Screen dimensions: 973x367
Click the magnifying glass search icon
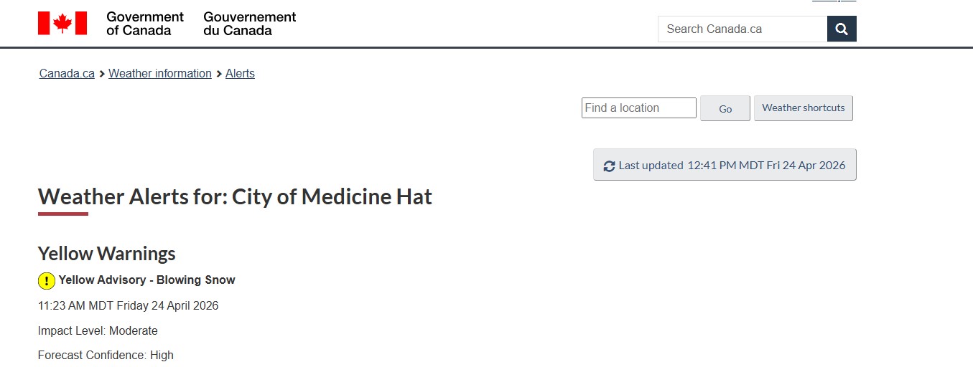tap(842, 29)
